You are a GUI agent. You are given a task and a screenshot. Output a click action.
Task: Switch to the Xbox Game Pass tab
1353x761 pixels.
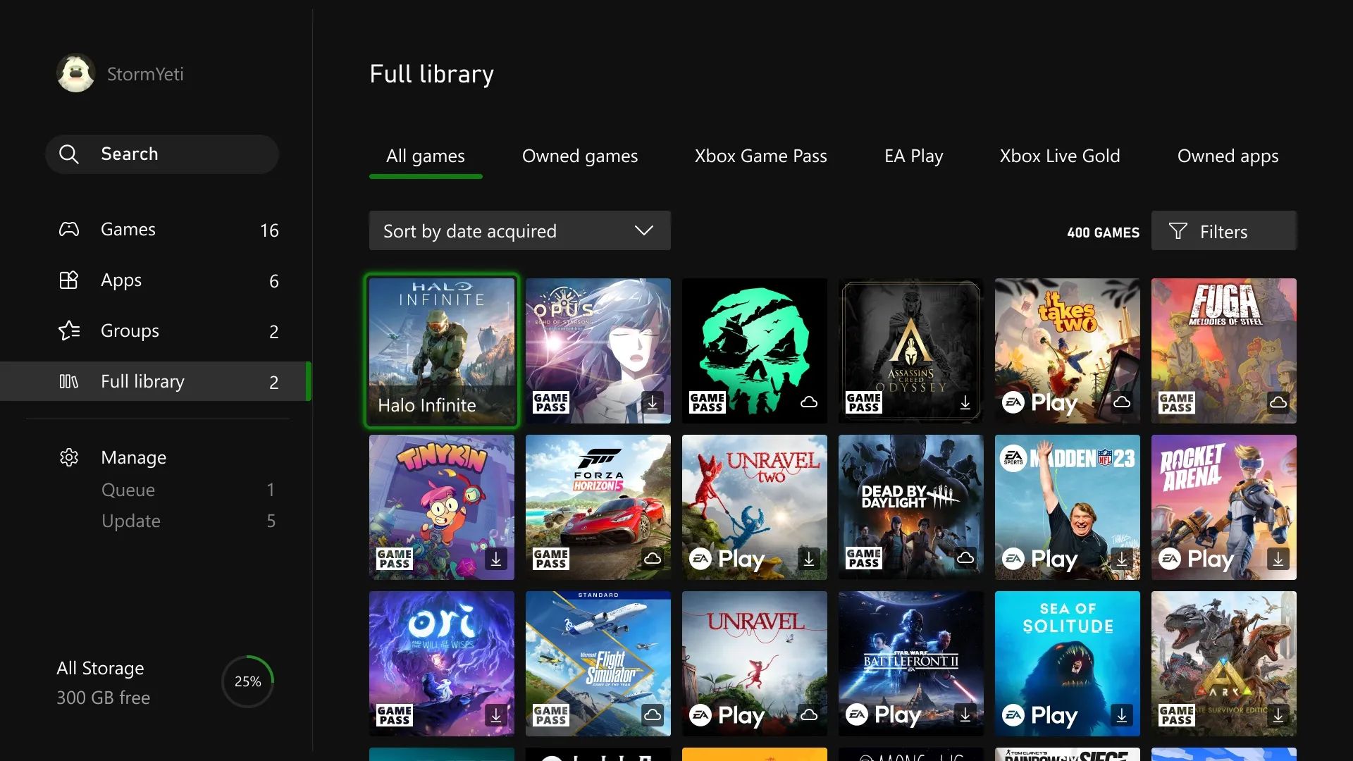click(x=760, y=155)
